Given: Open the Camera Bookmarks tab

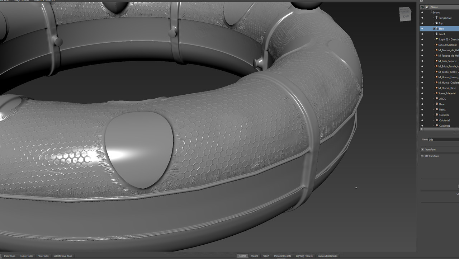Looking at the screenshot, I should point(327,256).
